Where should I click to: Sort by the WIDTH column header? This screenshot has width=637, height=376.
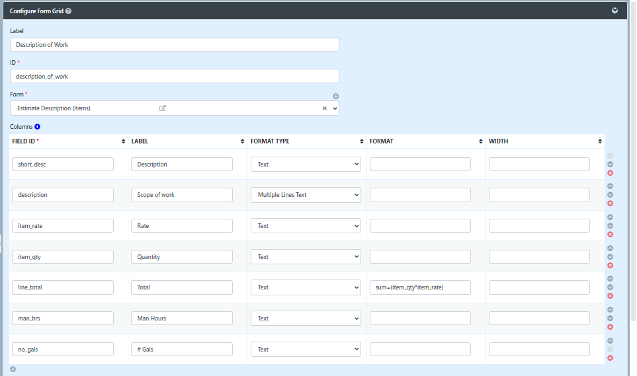click(x=599, y=141)
